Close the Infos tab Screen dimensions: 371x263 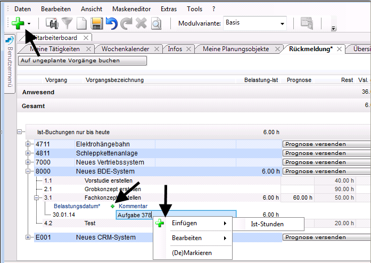point(188,49)
